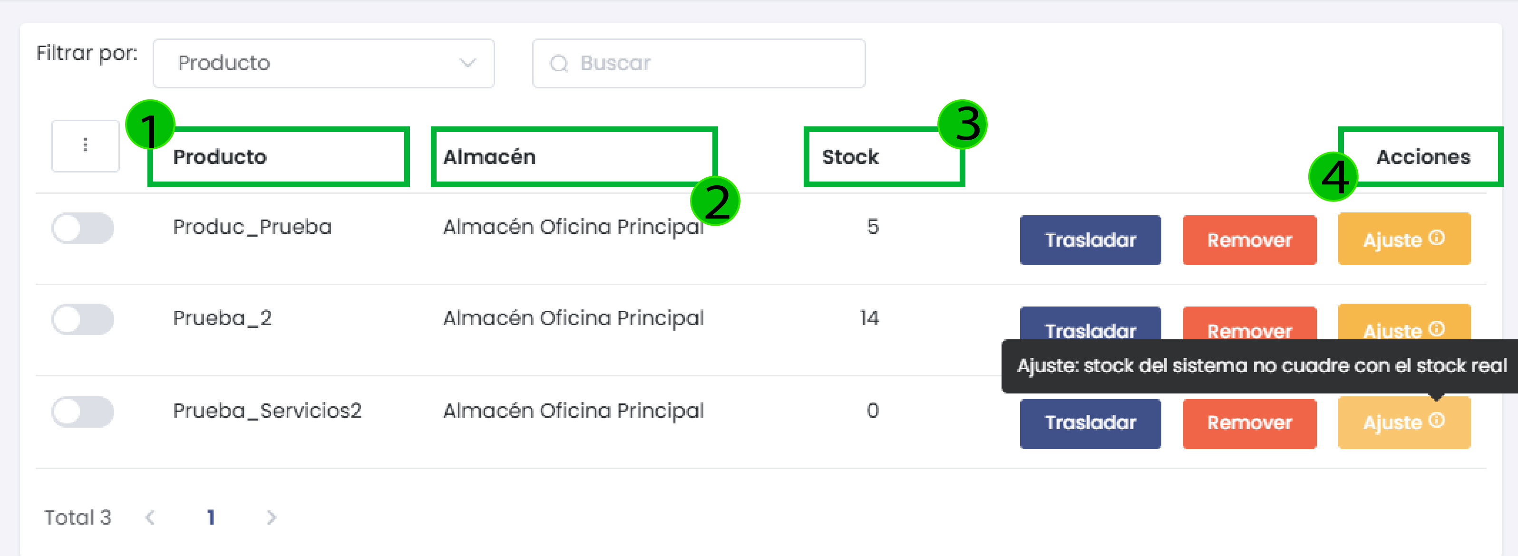
Task: Select the Producto column header
Action: tap(220, 157)
